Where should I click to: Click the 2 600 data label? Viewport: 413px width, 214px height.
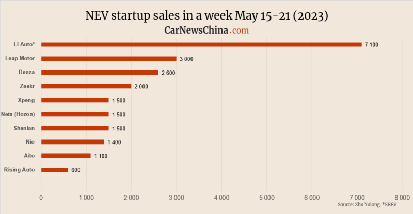pyautogui.click(x=168, y=73)
